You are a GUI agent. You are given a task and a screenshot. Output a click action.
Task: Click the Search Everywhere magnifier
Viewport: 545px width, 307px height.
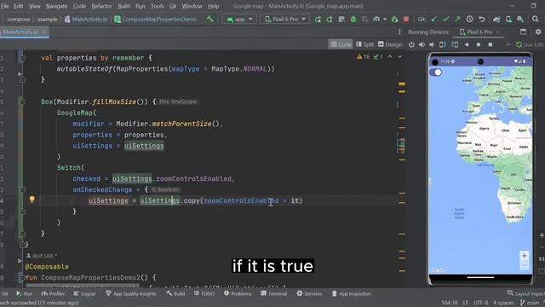click(536, 19)
